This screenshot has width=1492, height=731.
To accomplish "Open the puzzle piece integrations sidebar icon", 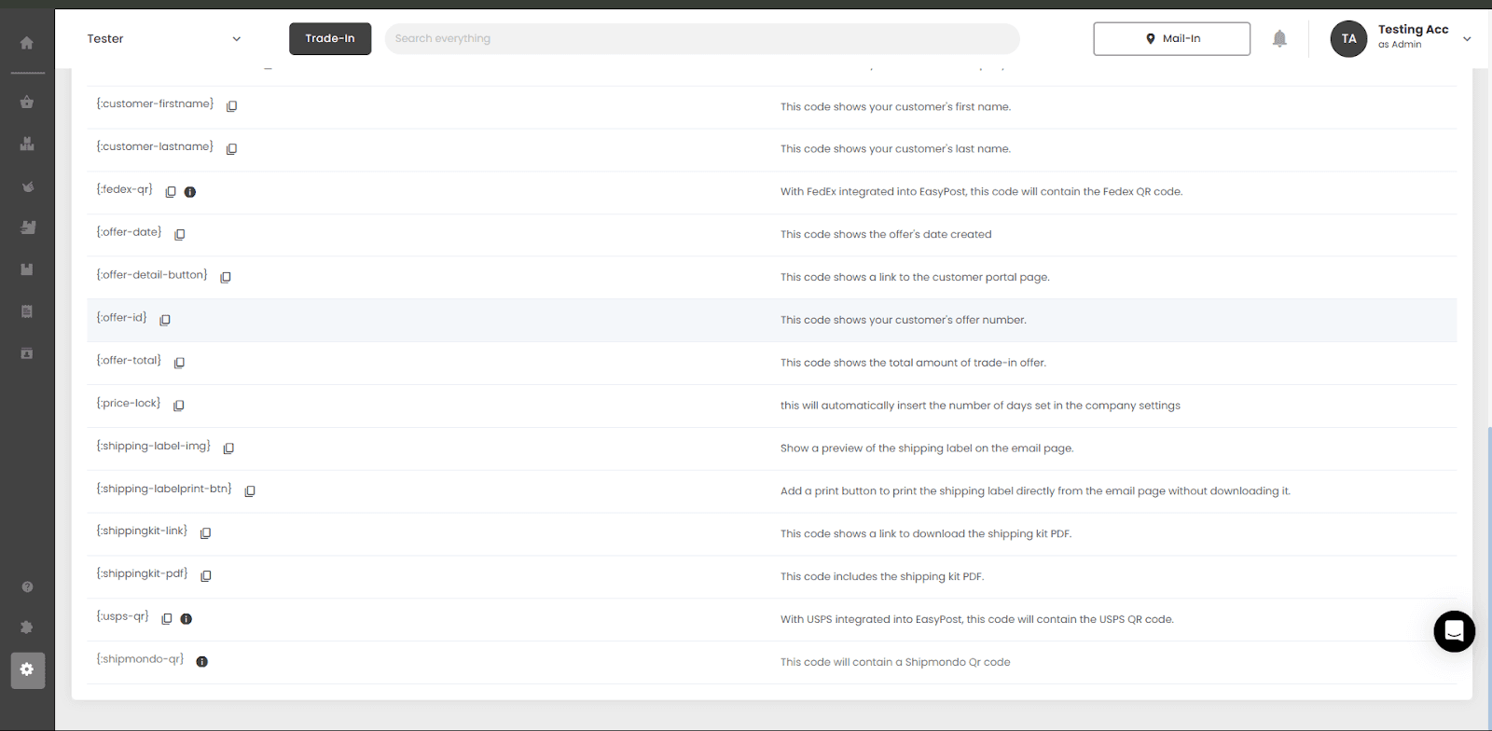I will (27, 628).
